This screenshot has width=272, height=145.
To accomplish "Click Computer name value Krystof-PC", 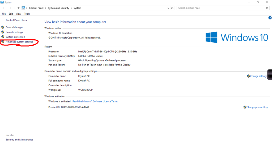I will point(84,76).
